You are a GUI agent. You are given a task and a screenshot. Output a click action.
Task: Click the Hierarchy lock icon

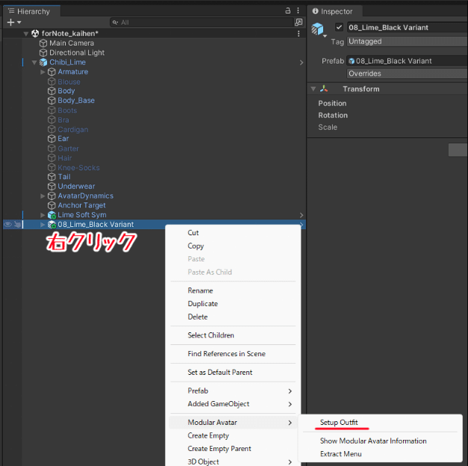(x=287, y=10)
